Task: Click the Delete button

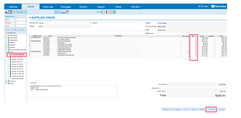Action: click(201, 109)
